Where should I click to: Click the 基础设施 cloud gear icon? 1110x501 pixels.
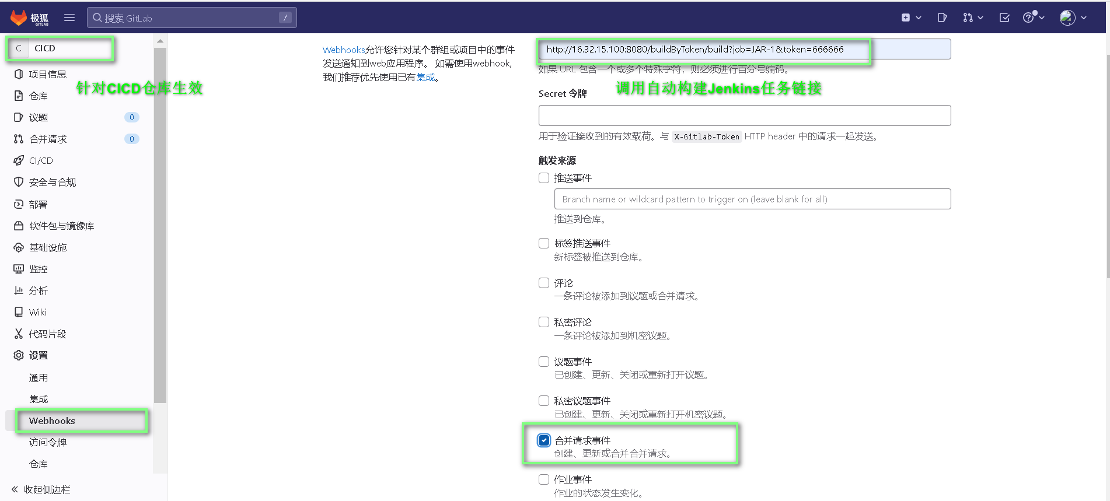click(19, 247)
